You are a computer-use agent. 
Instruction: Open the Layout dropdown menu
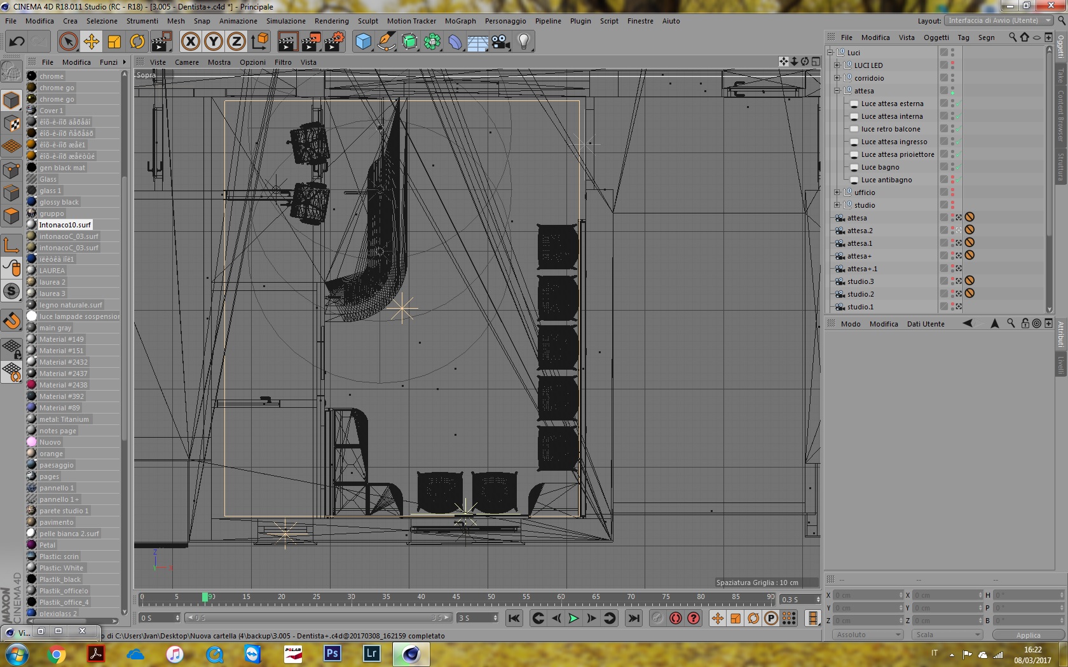click(x=999, y=20)
